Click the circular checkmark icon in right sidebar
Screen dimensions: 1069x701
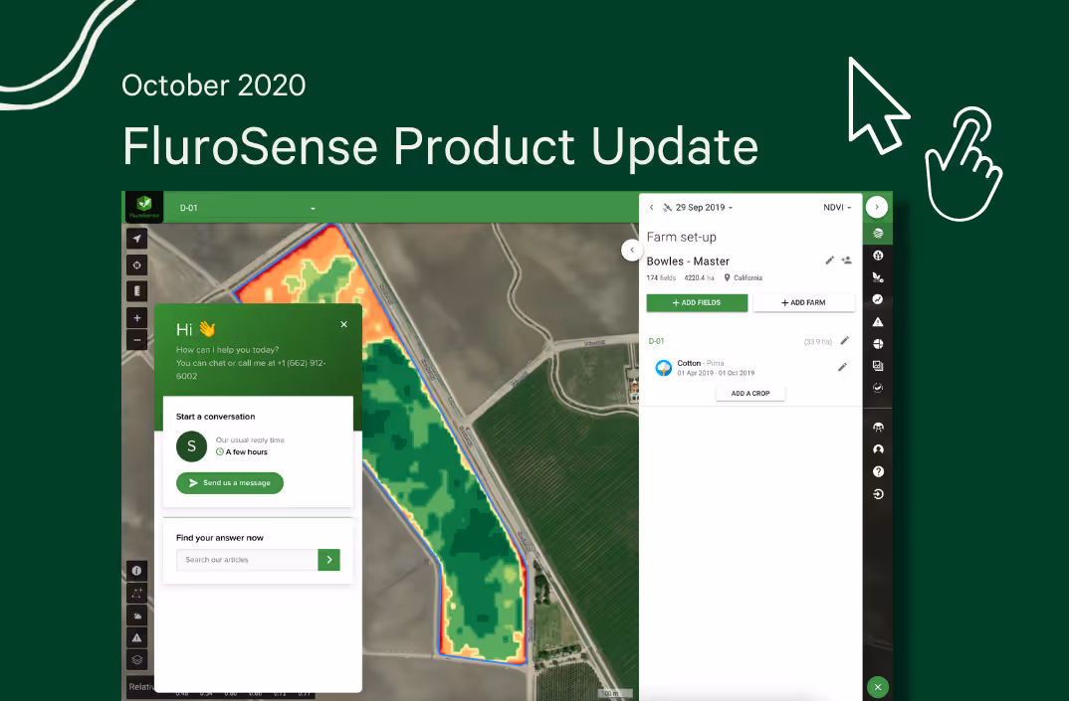point(878,388)
